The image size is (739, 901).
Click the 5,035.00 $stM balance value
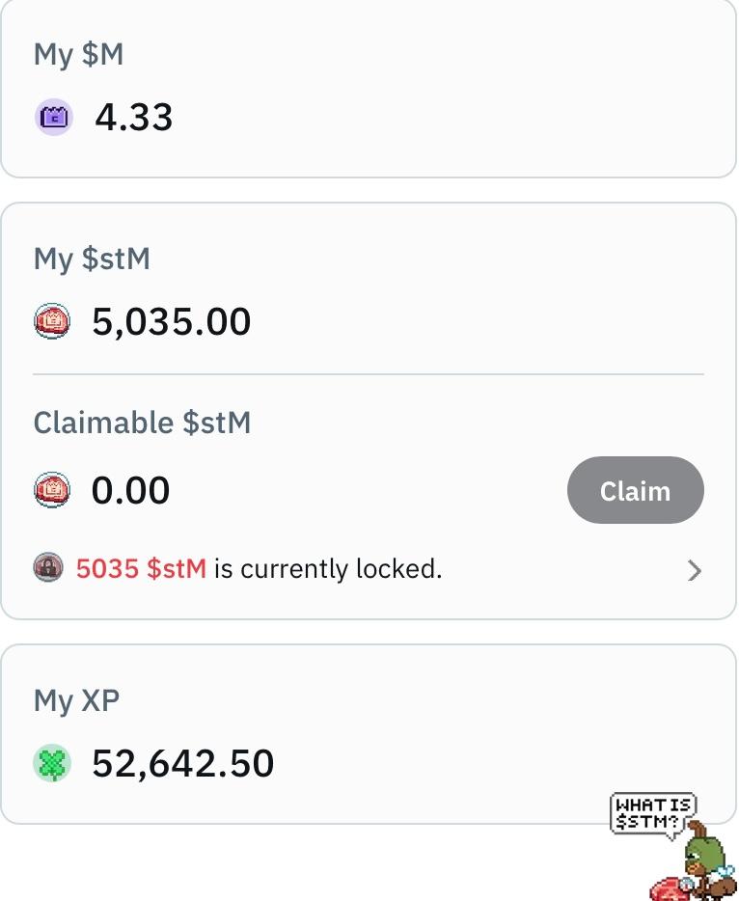pos(172,321)
